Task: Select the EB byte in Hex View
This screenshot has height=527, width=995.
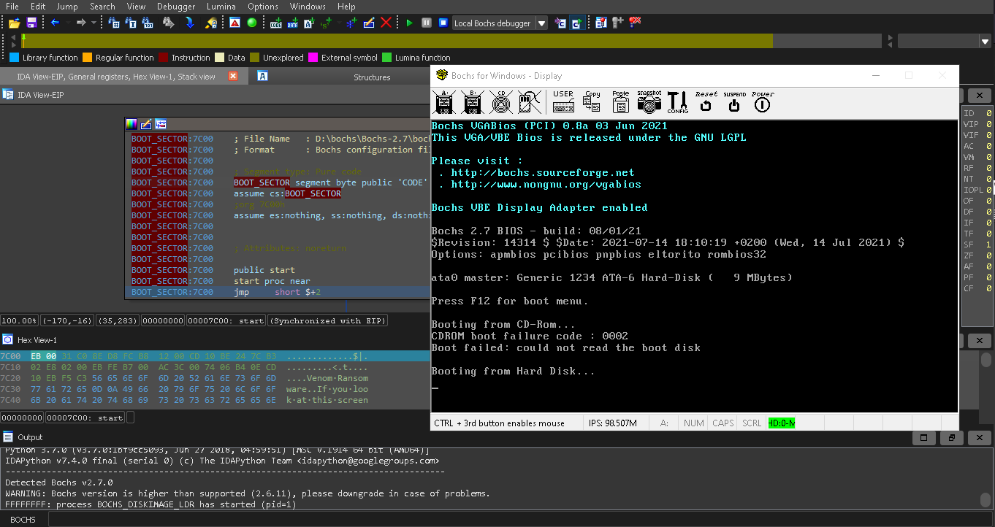Action: [37, 356]
